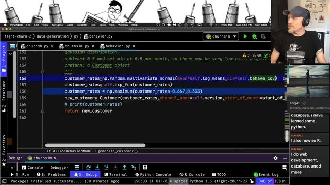The image size is (330, 185).
Task: Open Evaluate Expression calculator icon
Action: tap(145, 167)
